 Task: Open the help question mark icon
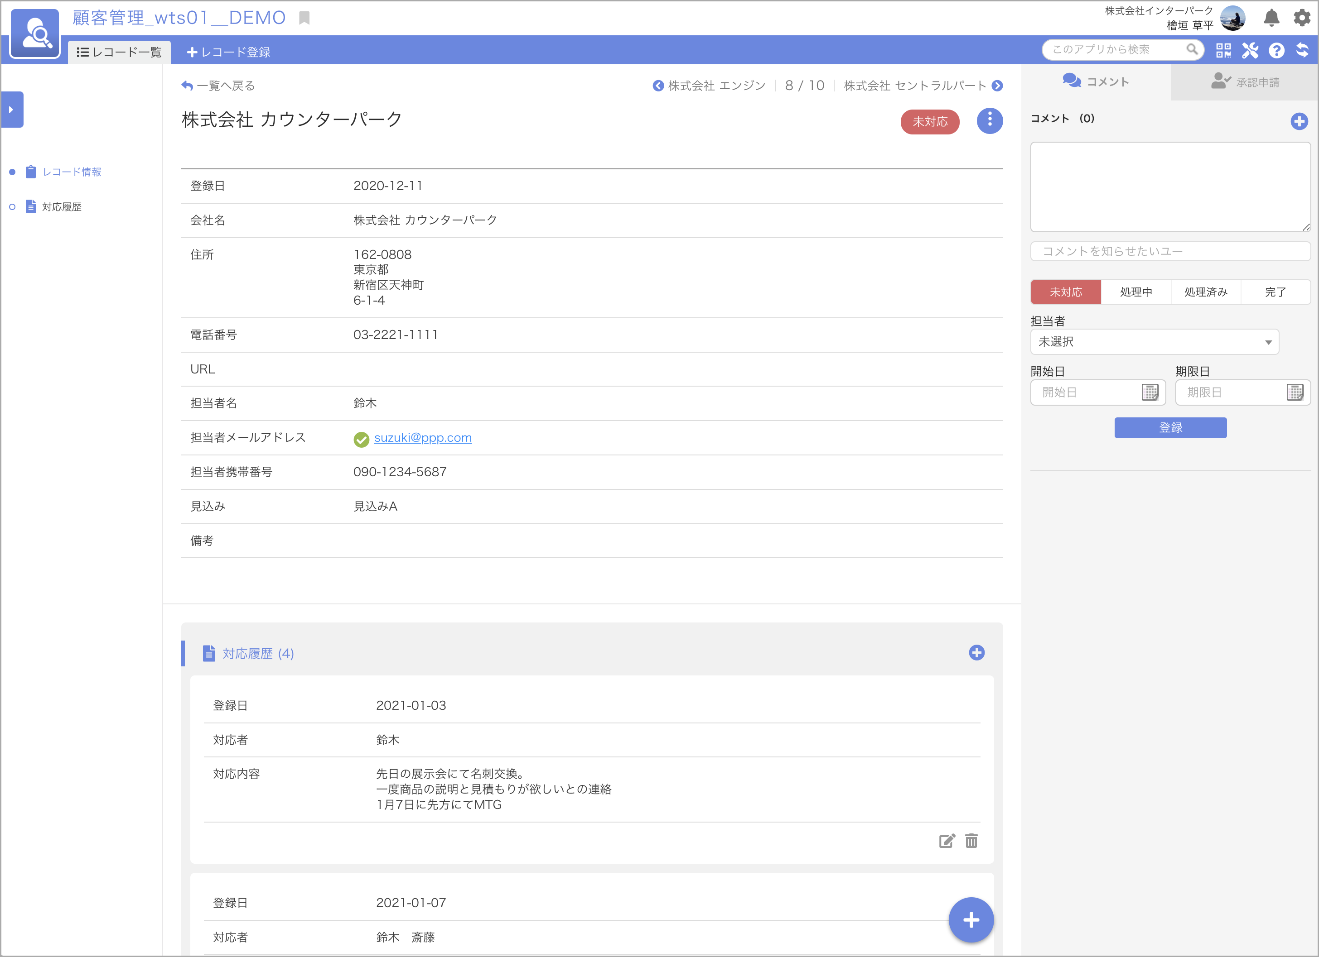pyautogui.click(x=1276, y=51)
